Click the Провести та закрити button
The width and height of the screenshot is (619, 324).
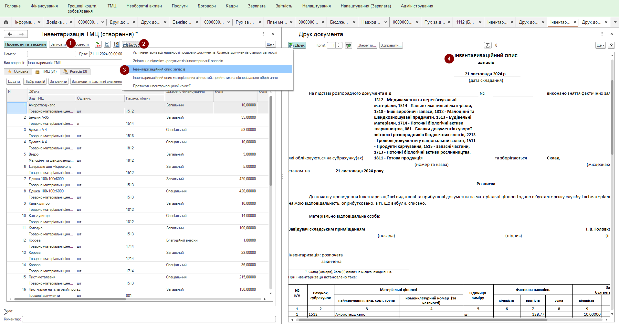[x=26, y=44]
